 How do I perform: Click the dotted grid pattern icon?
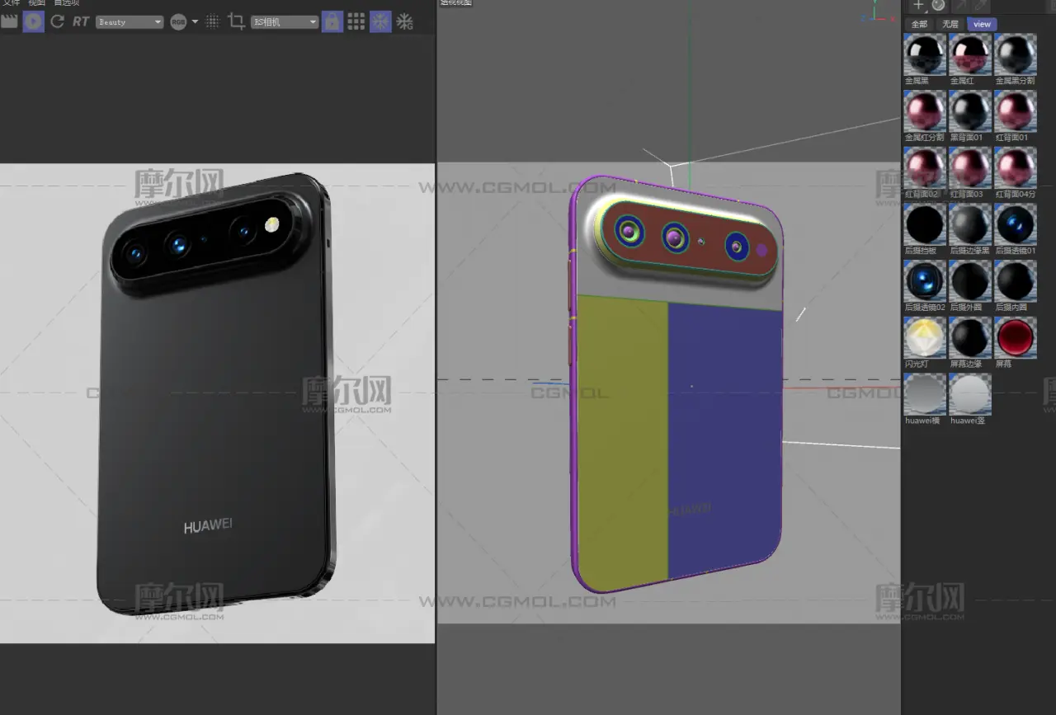tap(212, 21)
